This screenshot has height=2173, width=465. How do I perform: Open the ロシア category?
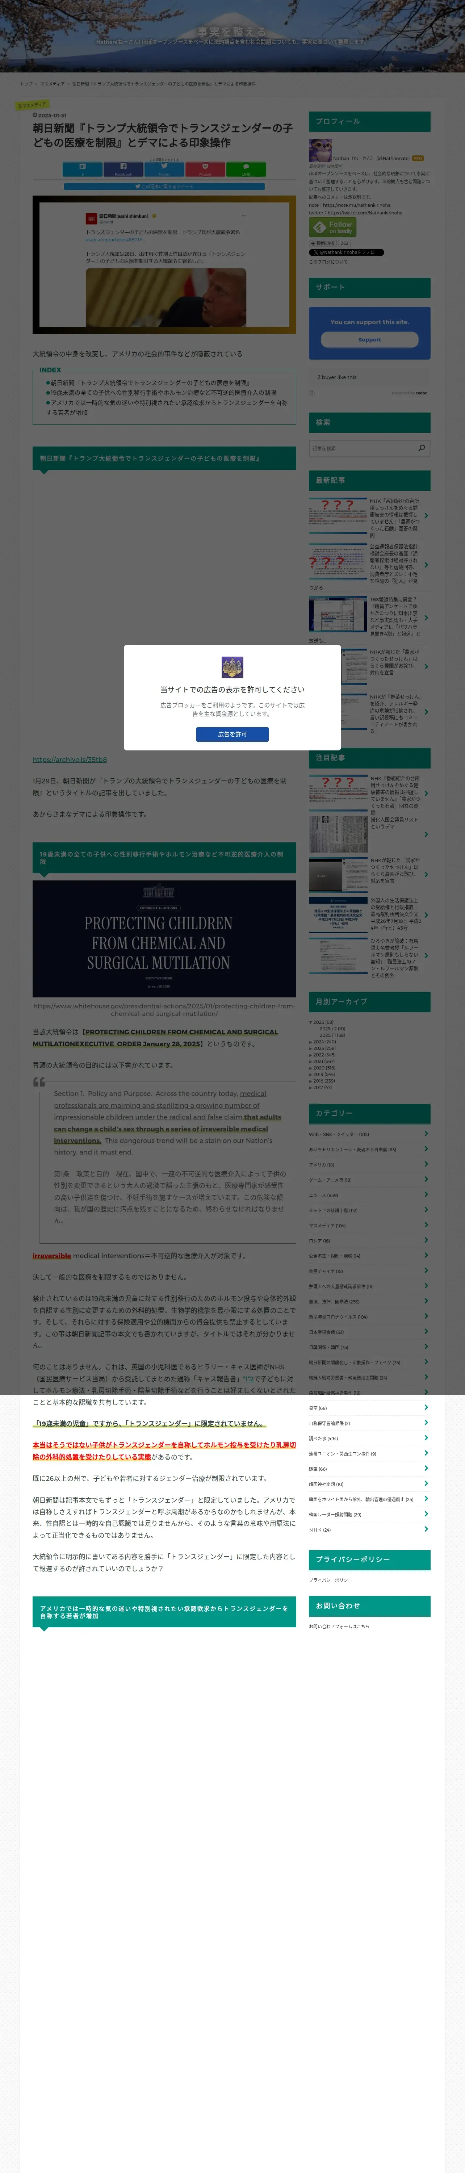(319, 1241)
